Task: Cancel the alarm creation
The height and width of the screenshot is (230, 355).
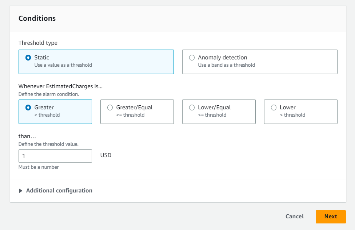Action: click(294, 217)
